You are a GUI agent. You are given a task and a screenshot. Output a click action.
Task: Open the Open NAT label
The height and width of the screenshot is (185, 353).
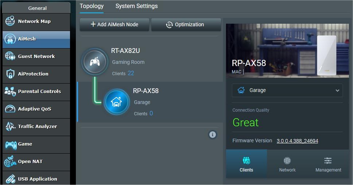click(x=30, y=162)
